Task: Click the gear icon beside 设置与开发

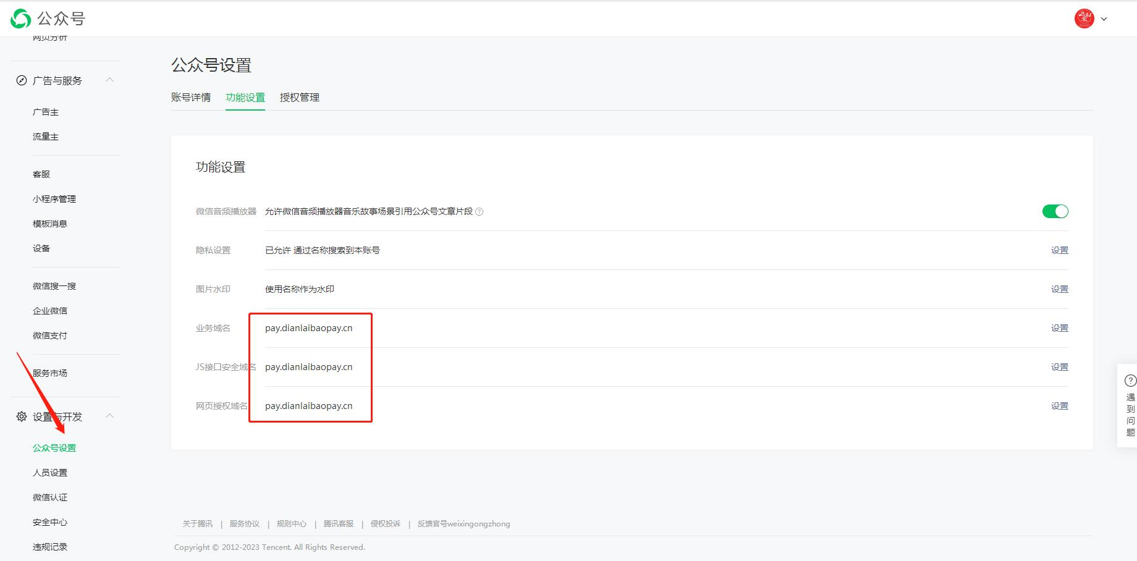Action: [22, 416]
